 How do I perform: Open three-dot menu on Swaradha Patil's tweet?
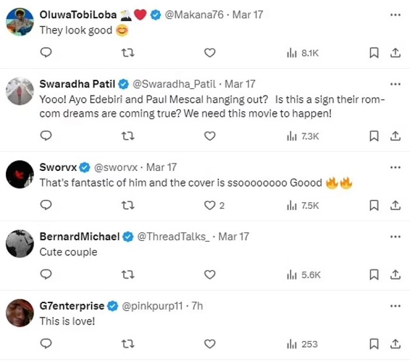point(395,84)
